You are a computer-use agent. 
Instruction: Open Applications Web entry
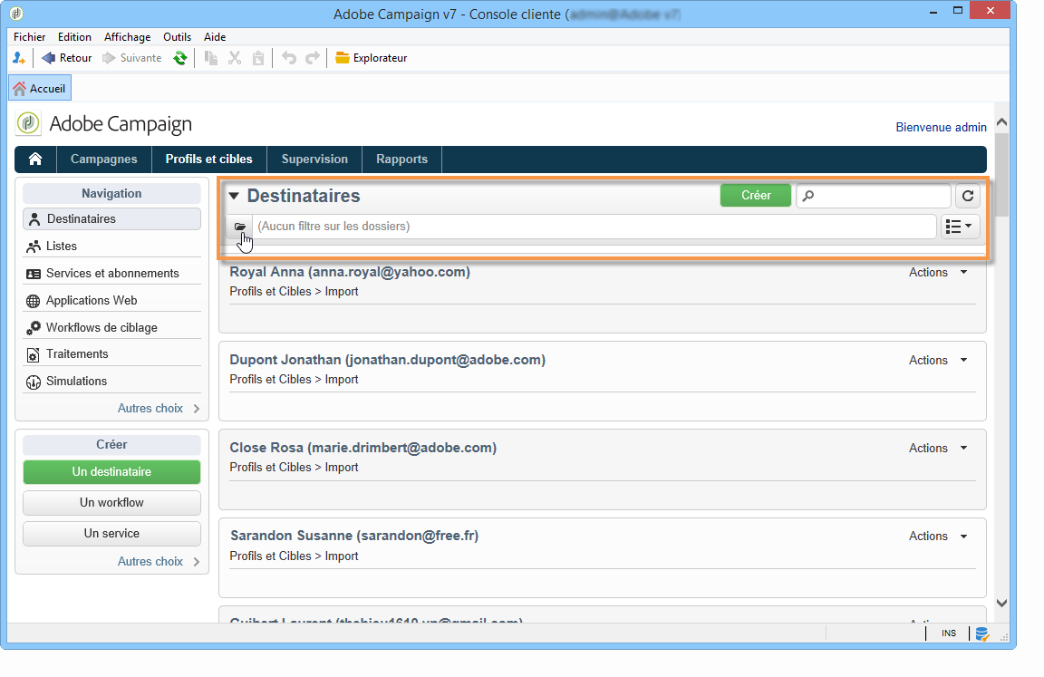111,301
